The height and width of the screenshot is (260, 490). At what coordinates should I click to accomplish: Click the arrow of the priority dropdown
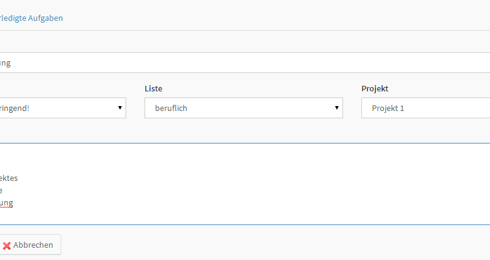(x=120, y=108)
